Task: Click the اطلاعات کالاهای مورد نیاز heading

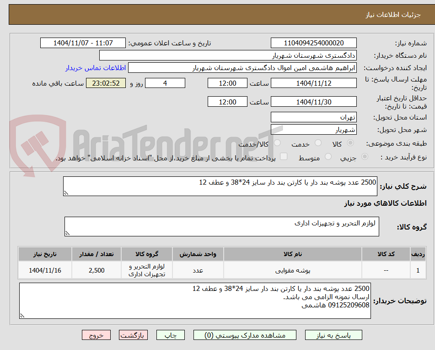Action: coord(385,203)
